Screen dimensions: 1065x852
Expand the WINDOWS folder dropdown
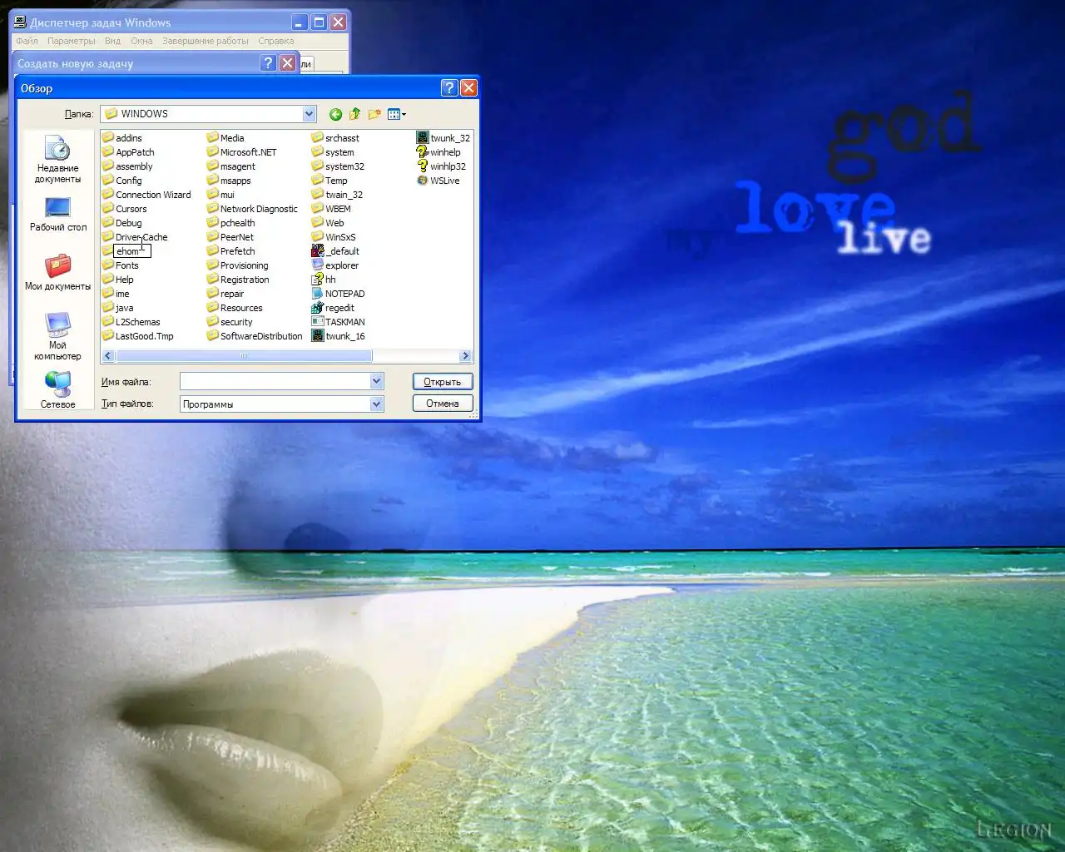point(310,114)
